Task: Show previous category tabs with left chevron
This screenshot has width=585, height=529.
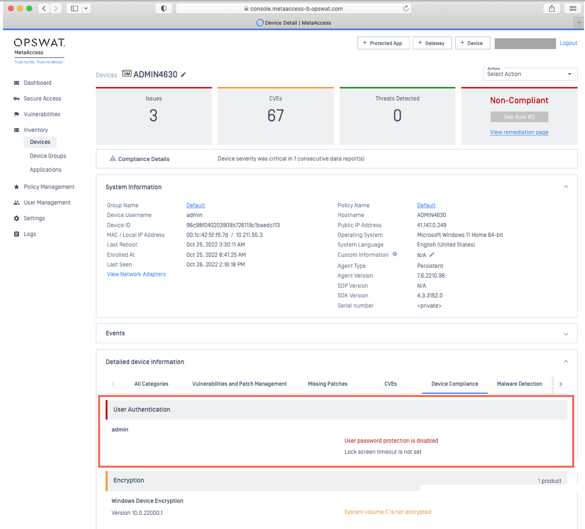Action: click(x=113, y=384)
